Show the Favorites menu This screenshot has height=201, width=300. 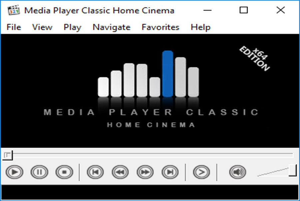pyautogui.click(x=160, y=27)
